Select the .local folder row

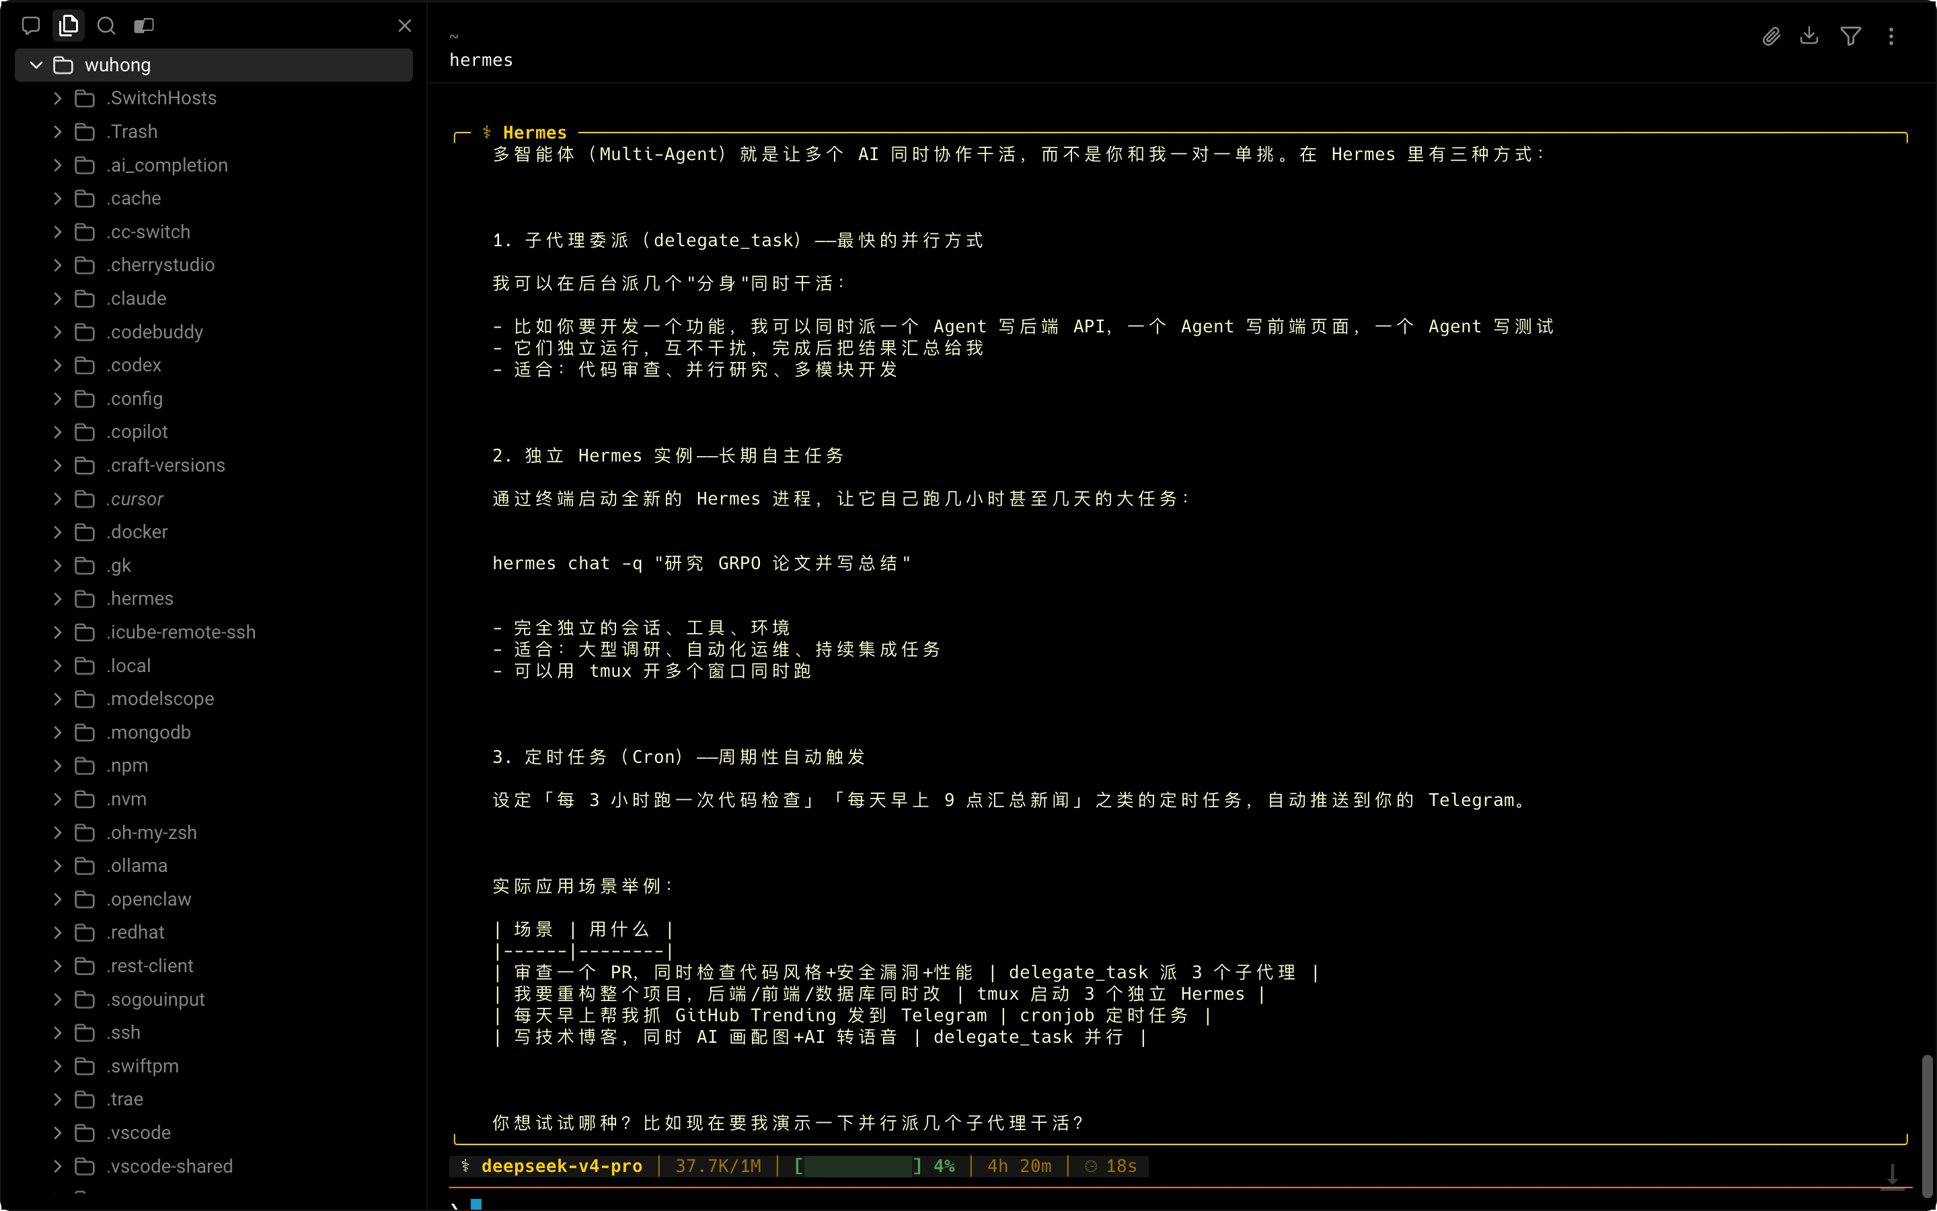214,665
